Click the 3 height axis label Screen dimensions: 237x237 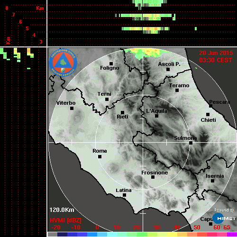(x=41, y=42)
